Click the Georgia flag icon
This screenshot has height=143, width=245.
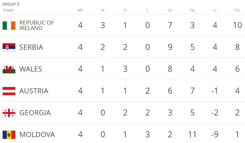(x=9, y=113)
